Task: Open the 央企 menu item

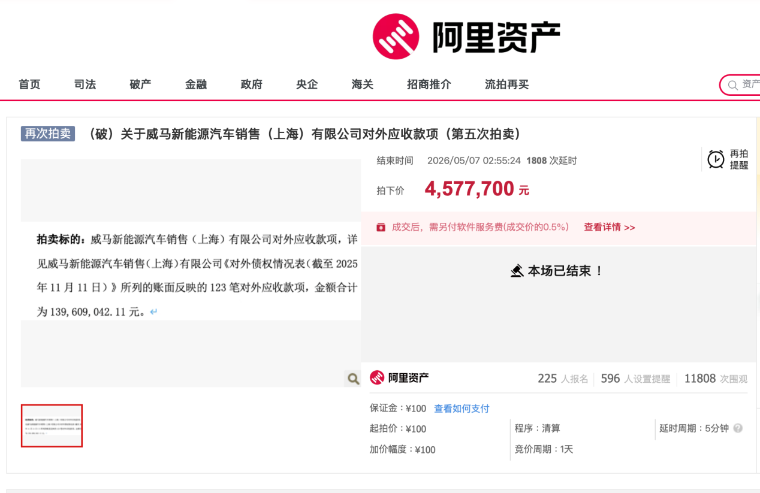Action: pos(307,84)
